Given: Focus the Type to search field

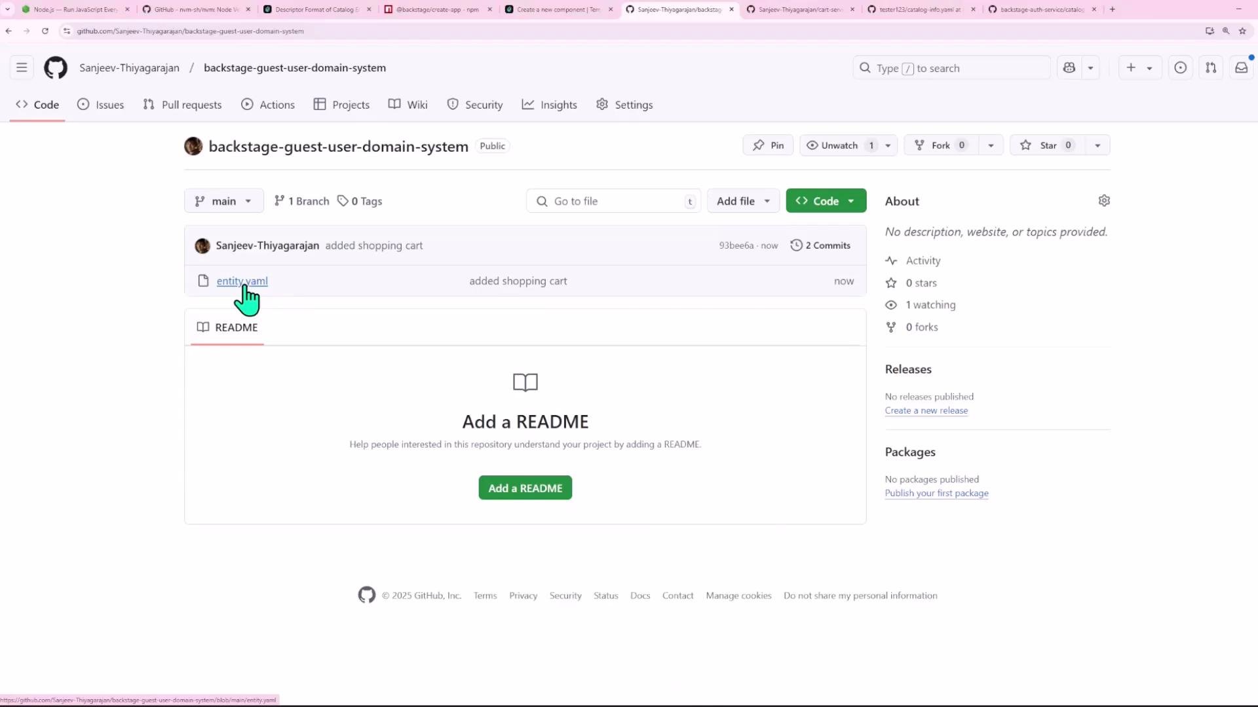Looking at the screenshot, I should click(951, 67).
